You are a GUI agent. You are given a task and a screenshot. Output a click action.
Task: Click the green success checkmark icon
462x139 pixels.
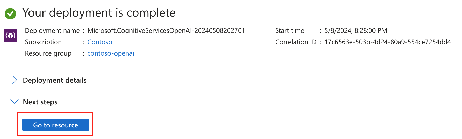pos(10,13)
